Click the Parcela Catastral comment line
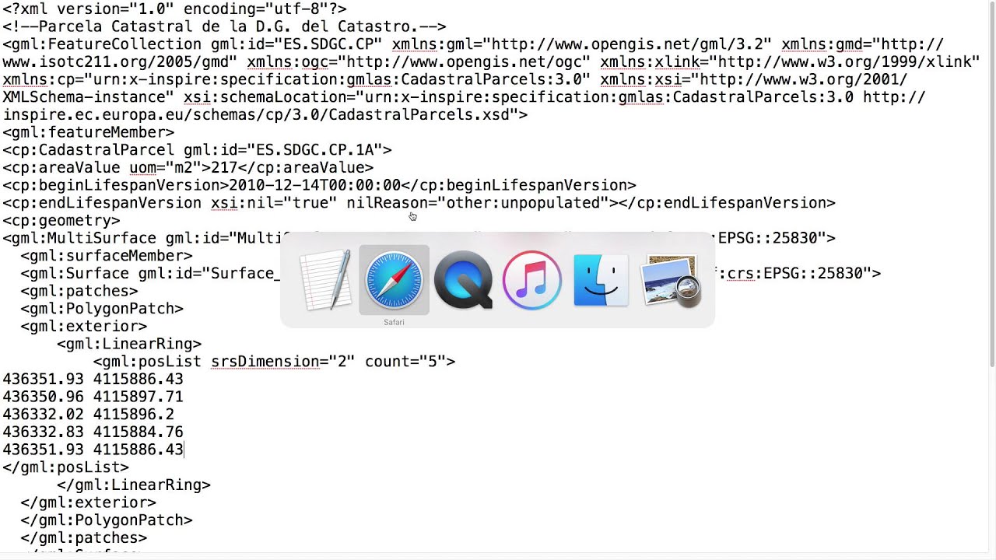This screenshot has height=560, width=996. click(224, 26)
